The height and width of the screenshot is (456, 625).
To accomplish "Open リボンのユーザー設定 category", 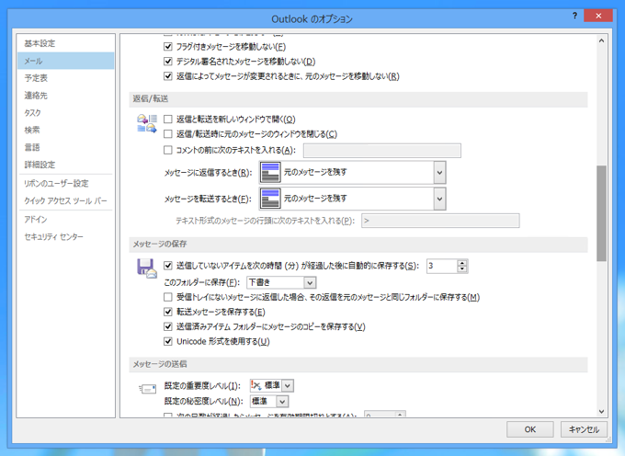I will point(66,183).
